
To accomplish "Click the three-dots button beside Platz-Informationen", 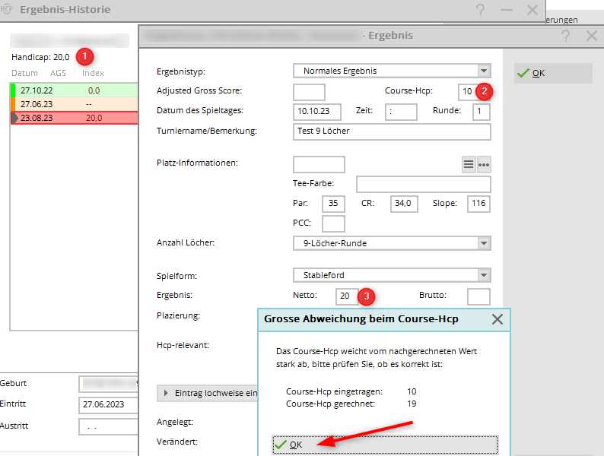I will click(x=483, y=165).
